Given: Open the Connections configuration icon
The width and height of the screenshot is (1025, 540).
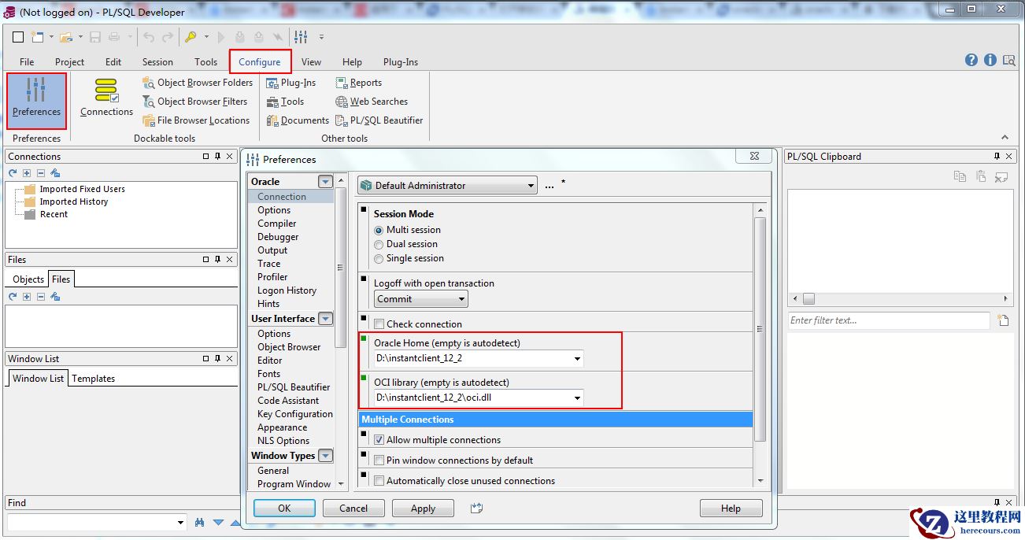Looking at the screenshot, I should click(106, 98).
